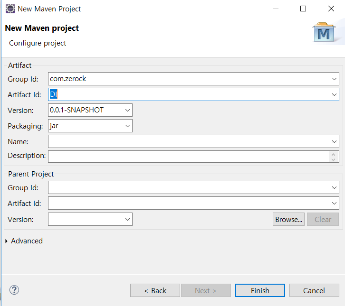
Task: Close the New Maven Project dialog
Action: point(331,9)
